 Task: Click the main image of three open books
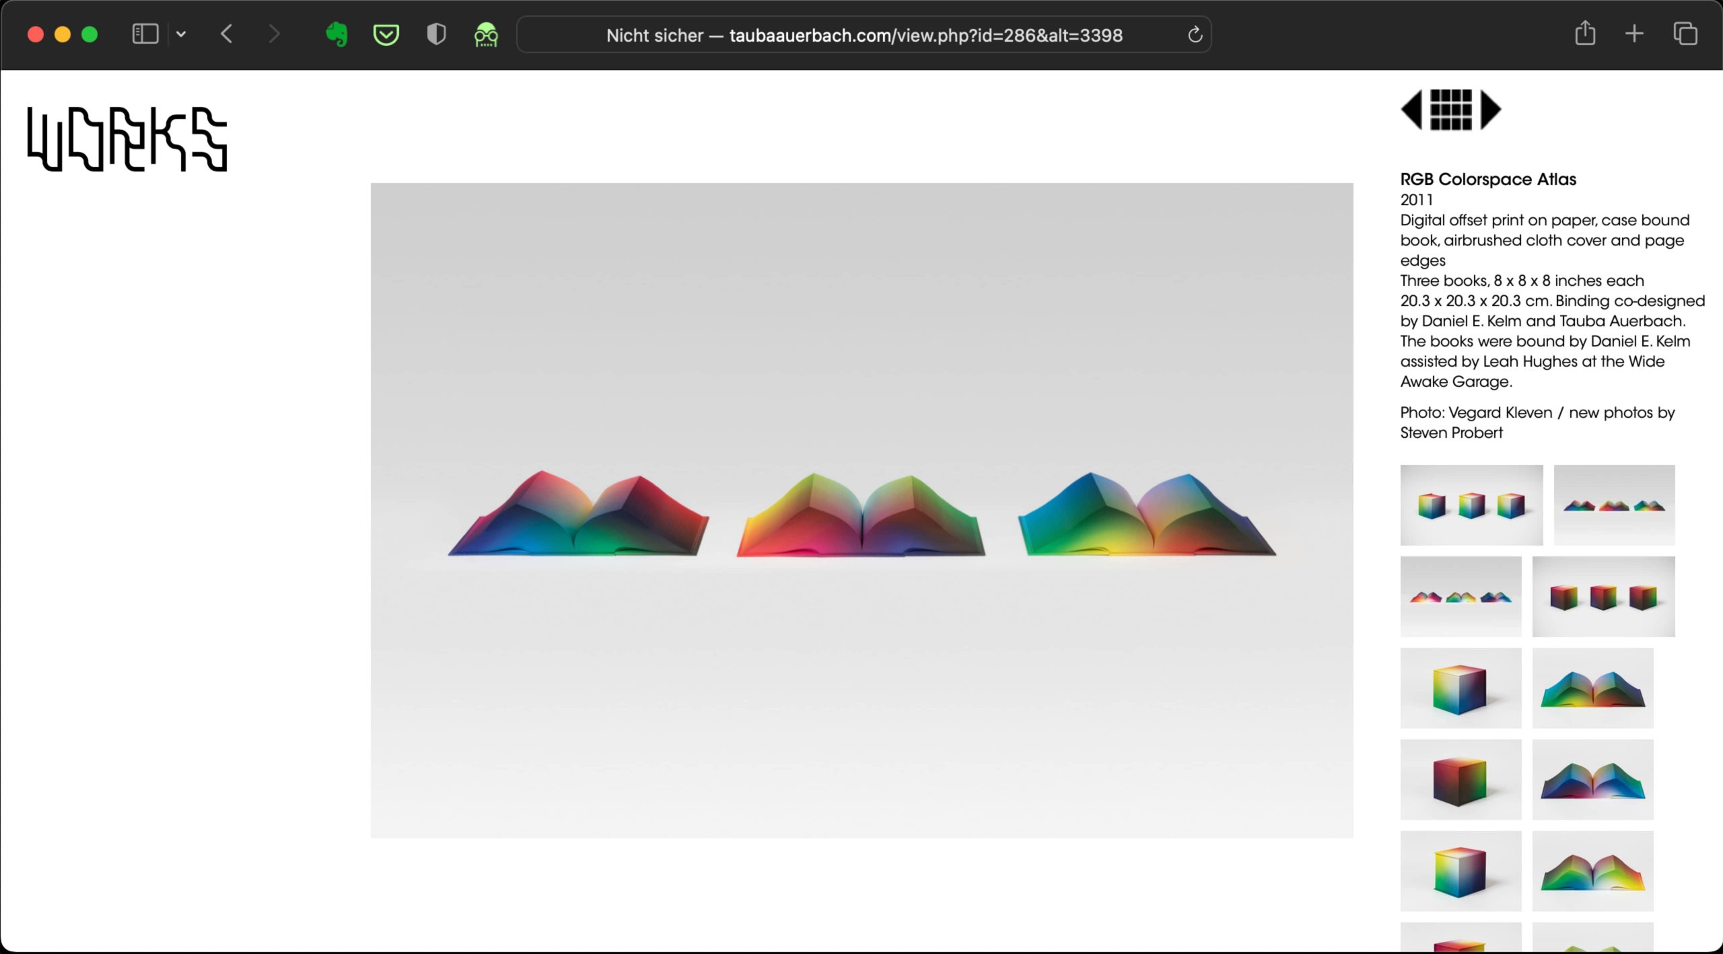click(861, 510)
